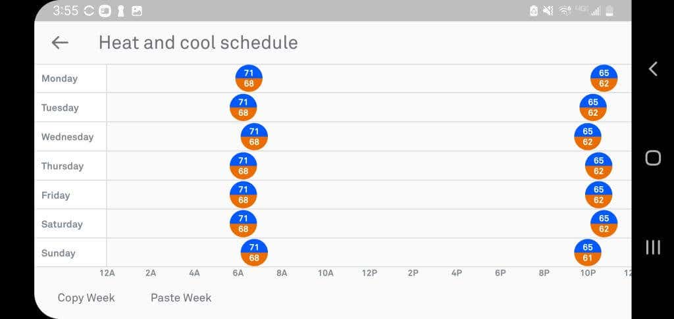Select Thursday morning 71/68 setpoint
The width and height of the screenshot is (674, 319).
pos(244,166)
